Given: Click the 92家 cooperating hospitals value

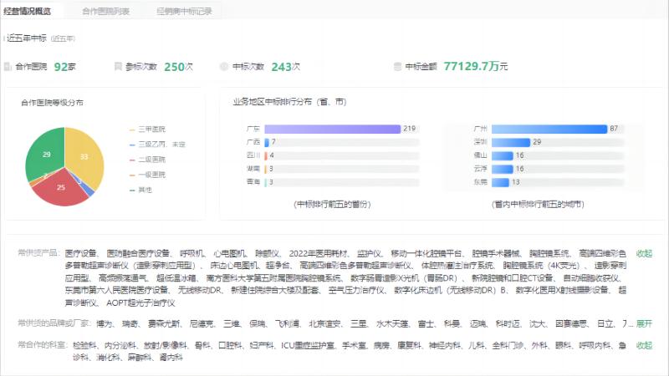Looking at the screenshot, I should click(65, 67).
